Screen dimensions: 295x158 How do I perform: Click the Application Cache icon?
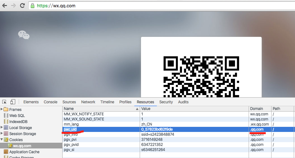[6, 152]
